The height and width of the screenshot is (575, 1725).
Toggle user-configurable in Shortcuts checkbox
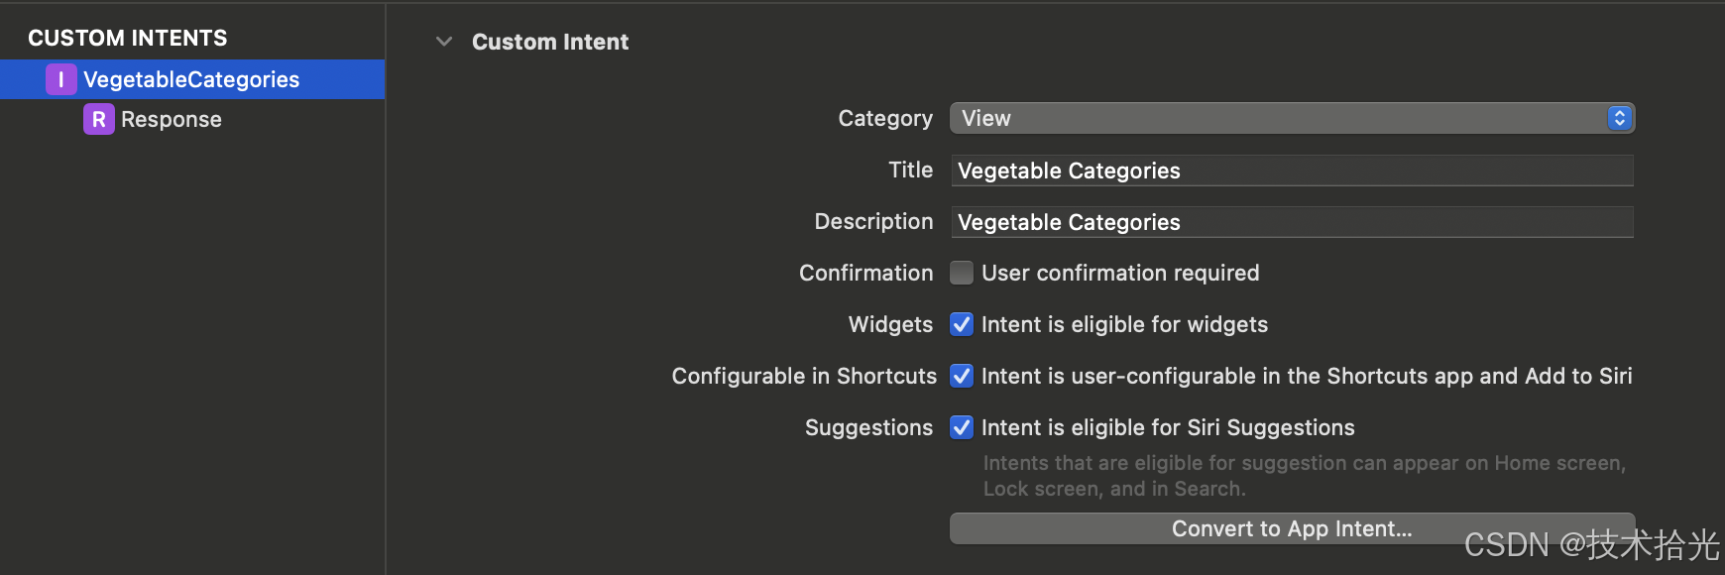click(x=962, y=376)
